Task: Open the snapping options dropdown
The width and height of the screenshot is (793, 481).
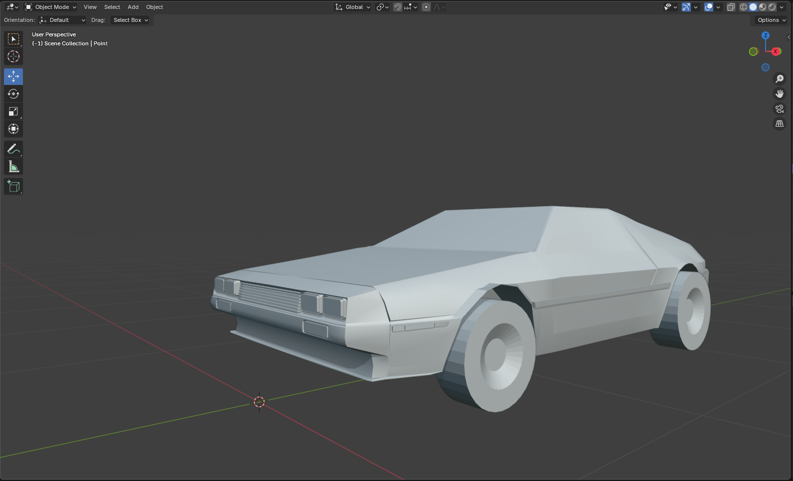Action: (411, 7)
